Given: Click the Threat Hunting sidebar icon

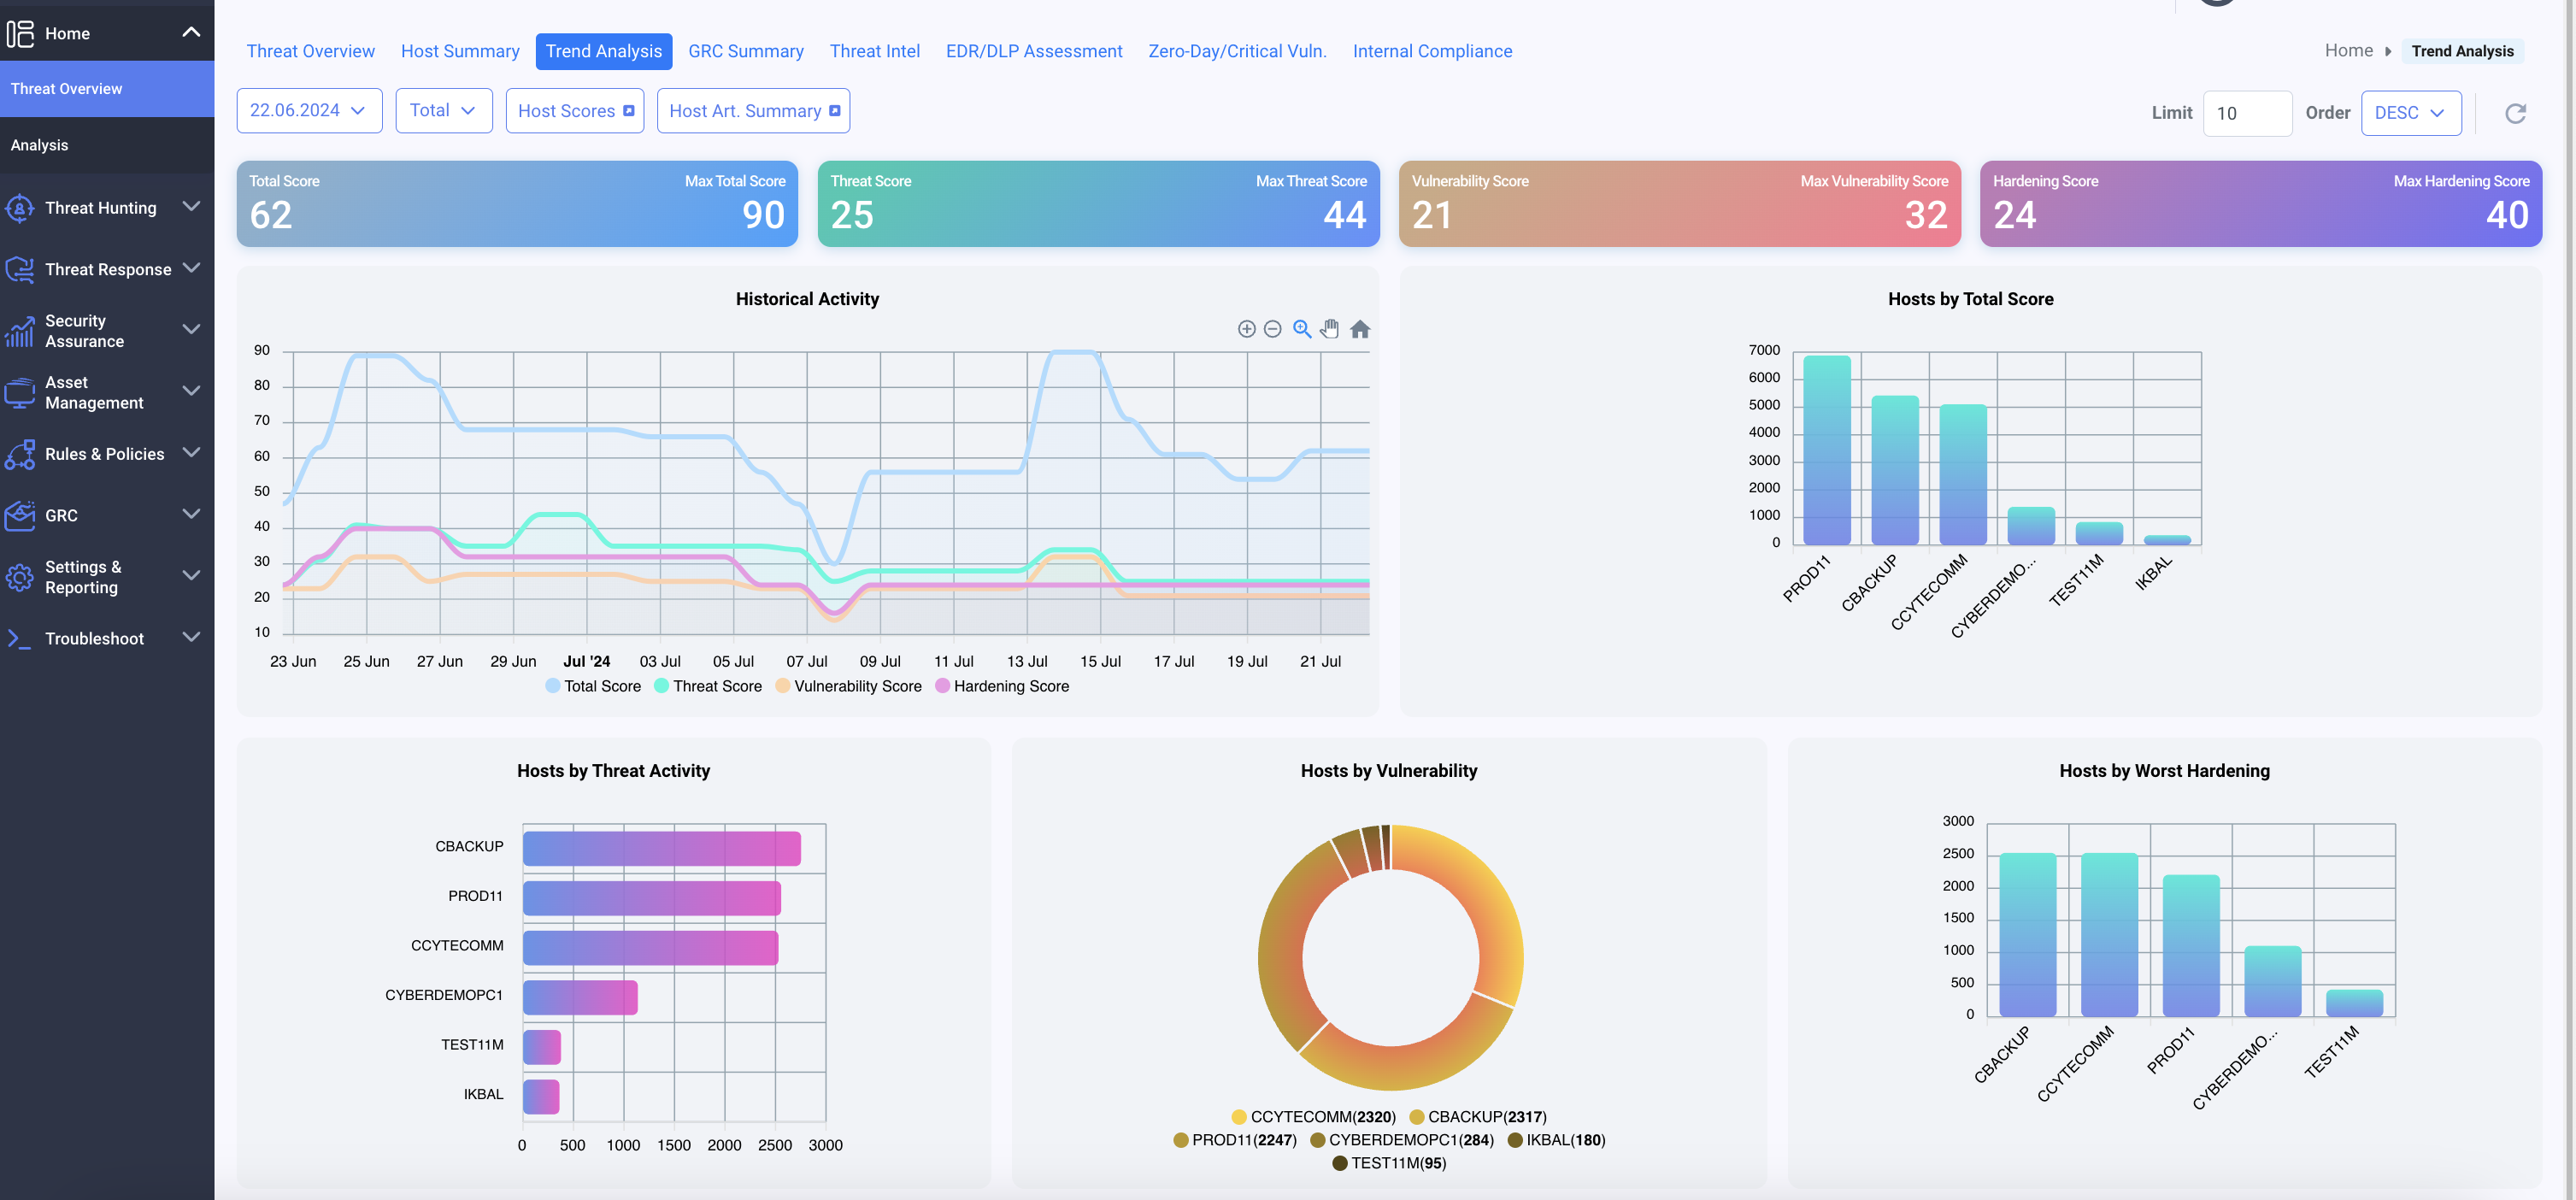Looking at the screenshot, I should click(x=20, y=208).
